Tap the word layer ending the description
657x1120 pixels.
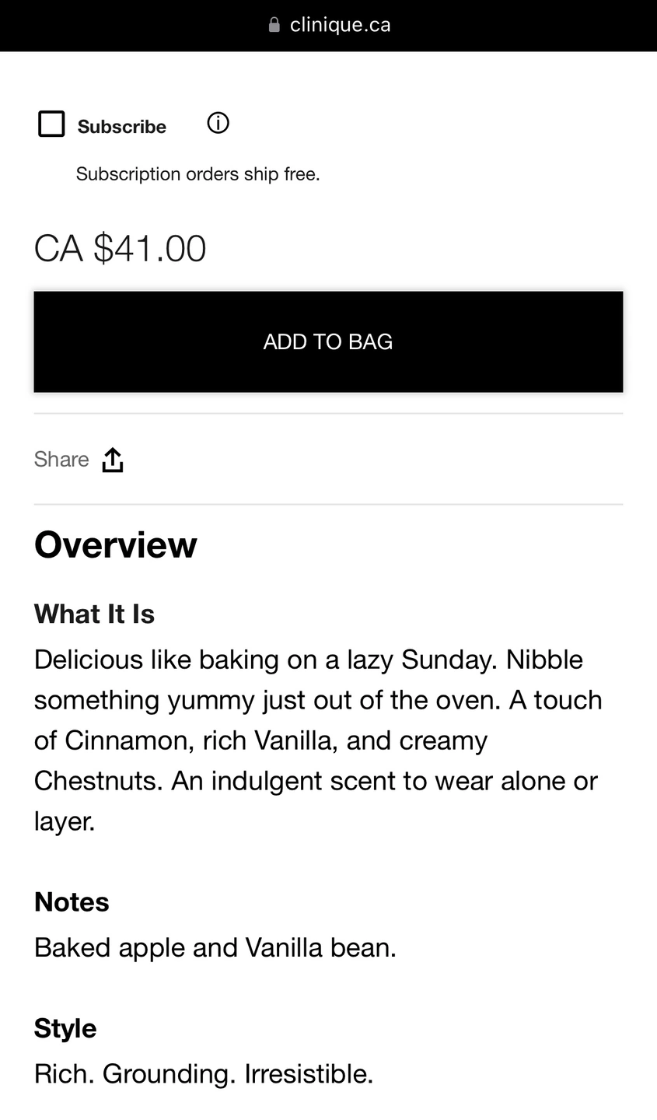pos(64,821)
